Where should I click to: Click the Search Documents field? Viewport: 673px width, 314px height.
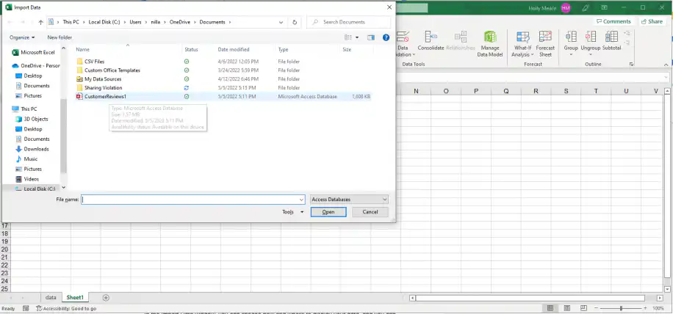pos(349,22)
